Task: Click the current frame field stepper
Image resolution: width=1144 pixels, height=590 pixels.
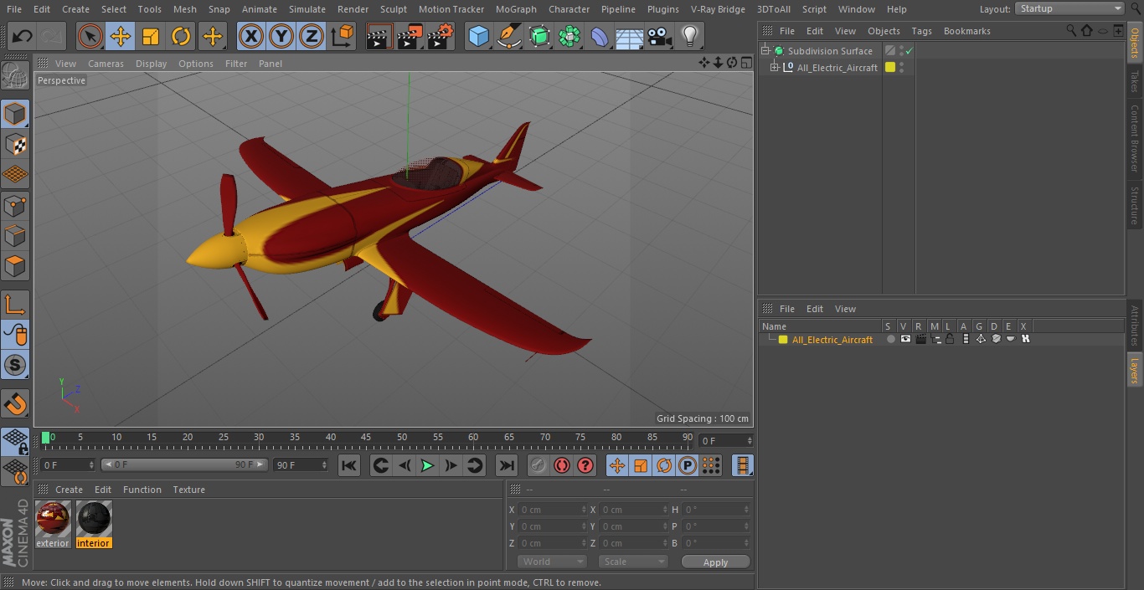Action: coord(750,440)
